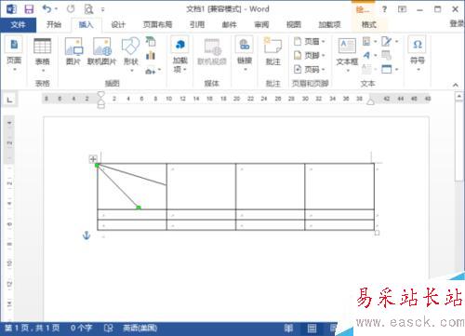Switch to the 审阅 Review tab

pos(261,24)
